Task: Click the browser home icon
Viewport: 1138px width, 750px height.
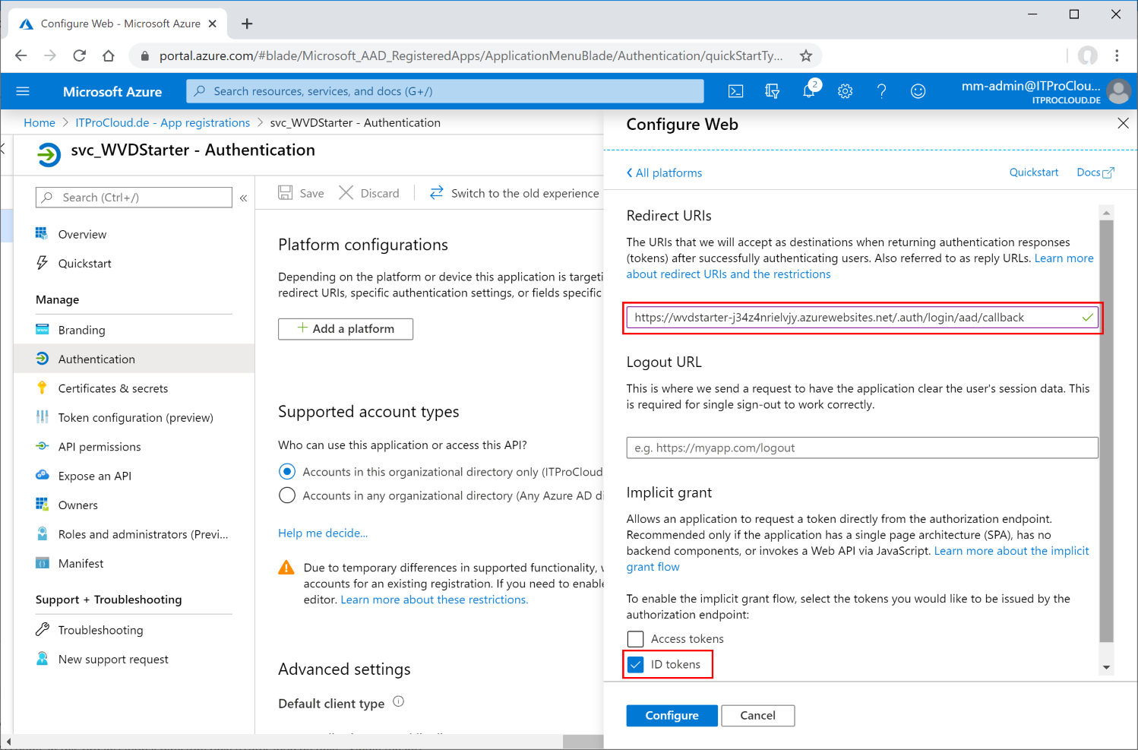Action: [x=109, y=55]
